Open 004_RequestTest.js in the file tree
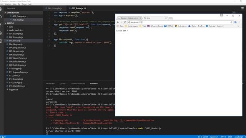Screen dimensions: 246x138 (x=17, y=48)
